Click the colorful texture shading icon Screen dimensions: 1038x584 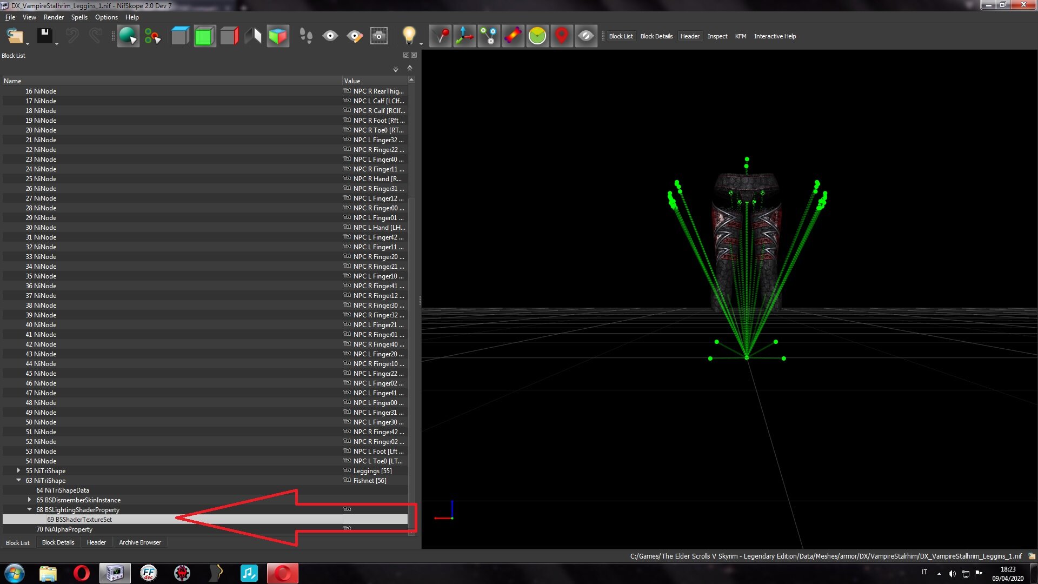[x=513, y=36]
